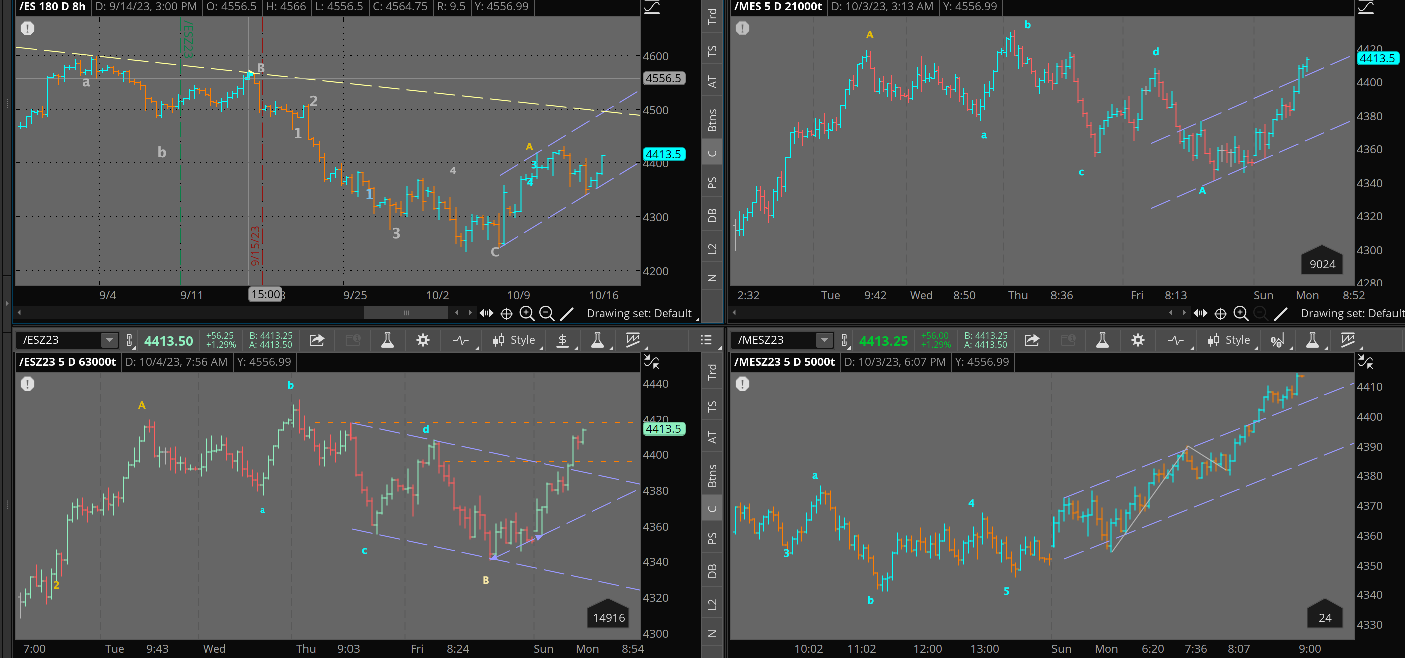Open the /ESZ23 symbol dropdown arrow
The image size is (1405, 658).
(110, 340)
